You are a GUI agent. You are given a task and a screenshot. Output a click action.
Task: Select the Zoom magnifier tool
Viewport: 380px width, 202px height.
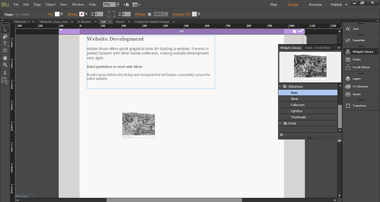click(5, 65)
